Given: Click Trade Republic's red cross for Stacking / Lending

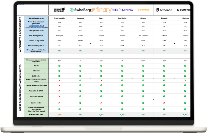Looking at the screenshot, I should pyautogui.click(x=59, y=96).
